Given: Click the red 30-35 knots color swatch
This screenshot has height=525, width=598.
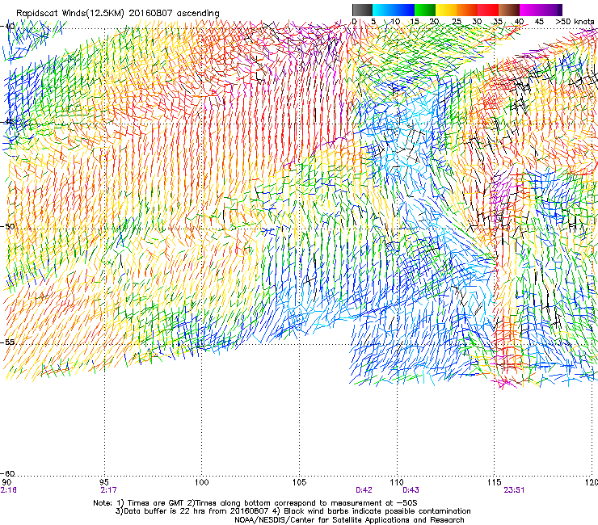Looking at the screenshot, I should [x=488, y=10].
